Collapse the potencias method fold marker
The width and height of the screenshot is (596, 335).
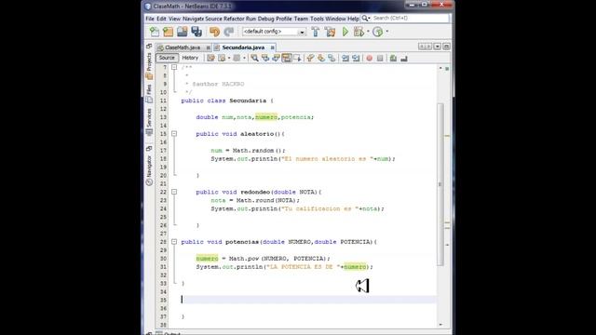[x=174, y=242]
